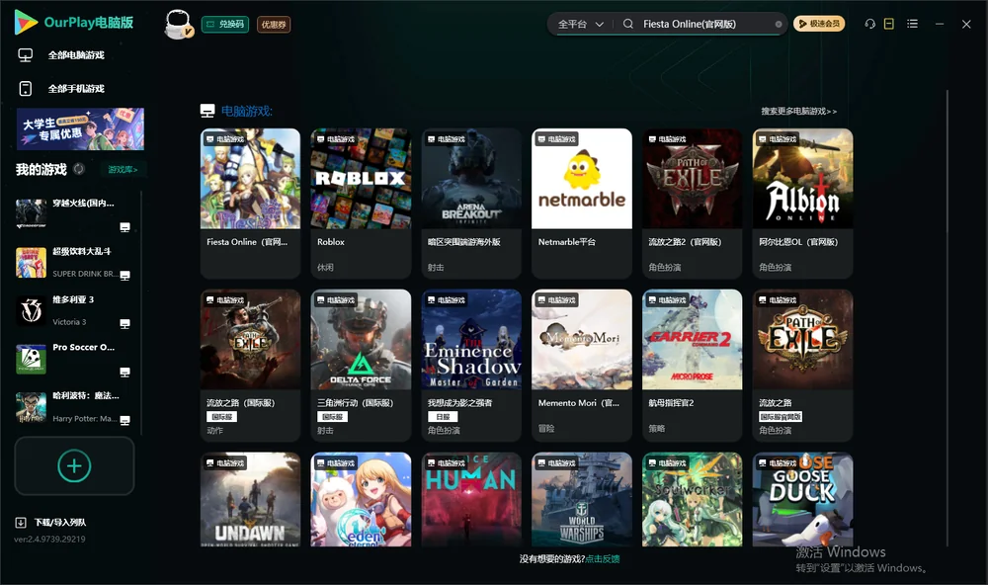The height and width of the screenshot is (585, 988).
Task: Open World of Warships card
Action: click(x=582, y=499)
